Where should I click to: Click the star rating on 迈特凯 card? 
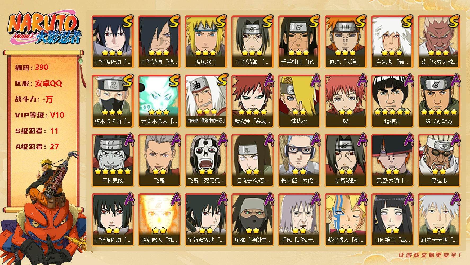392,112
